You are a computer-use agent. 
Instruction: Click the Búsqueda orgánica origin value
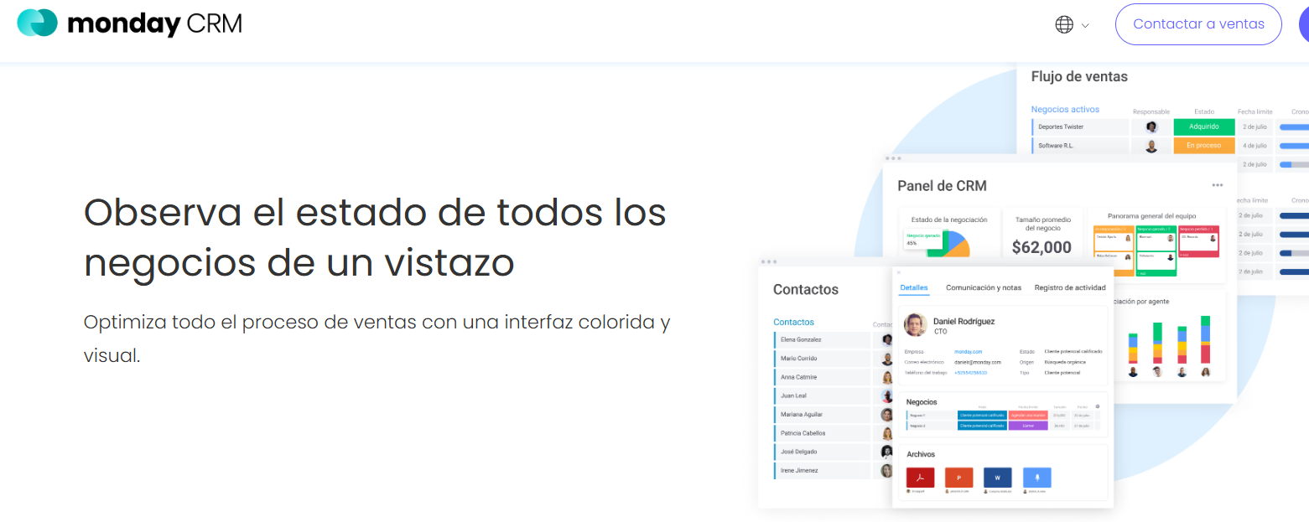(x=1065, y=362)
